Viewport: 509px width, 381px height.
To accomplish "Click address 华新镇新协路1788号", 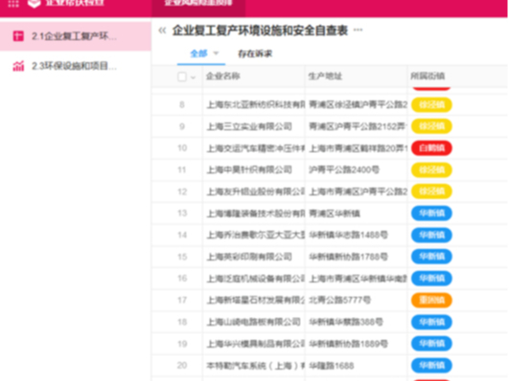I will [x=348, y=257].
